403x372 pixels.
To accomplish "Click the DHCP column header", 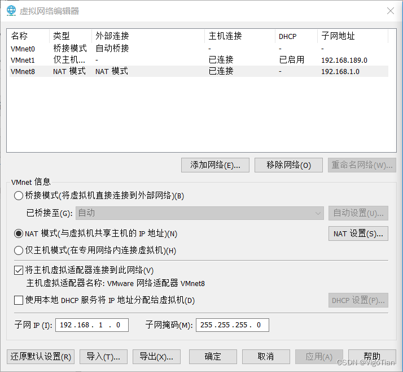I will click(x=296, y=36).
